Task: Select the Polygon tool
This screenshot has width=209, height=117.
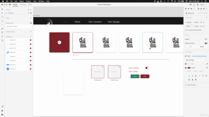Action: pyautogui.click(x=2, y=21)
